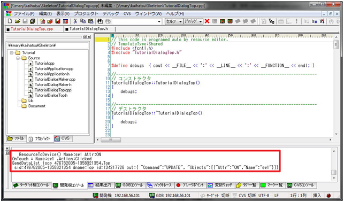Screen dimensions: 344x202
Task: Click the grayed Save floppy icon
Action: pos(25,21)
